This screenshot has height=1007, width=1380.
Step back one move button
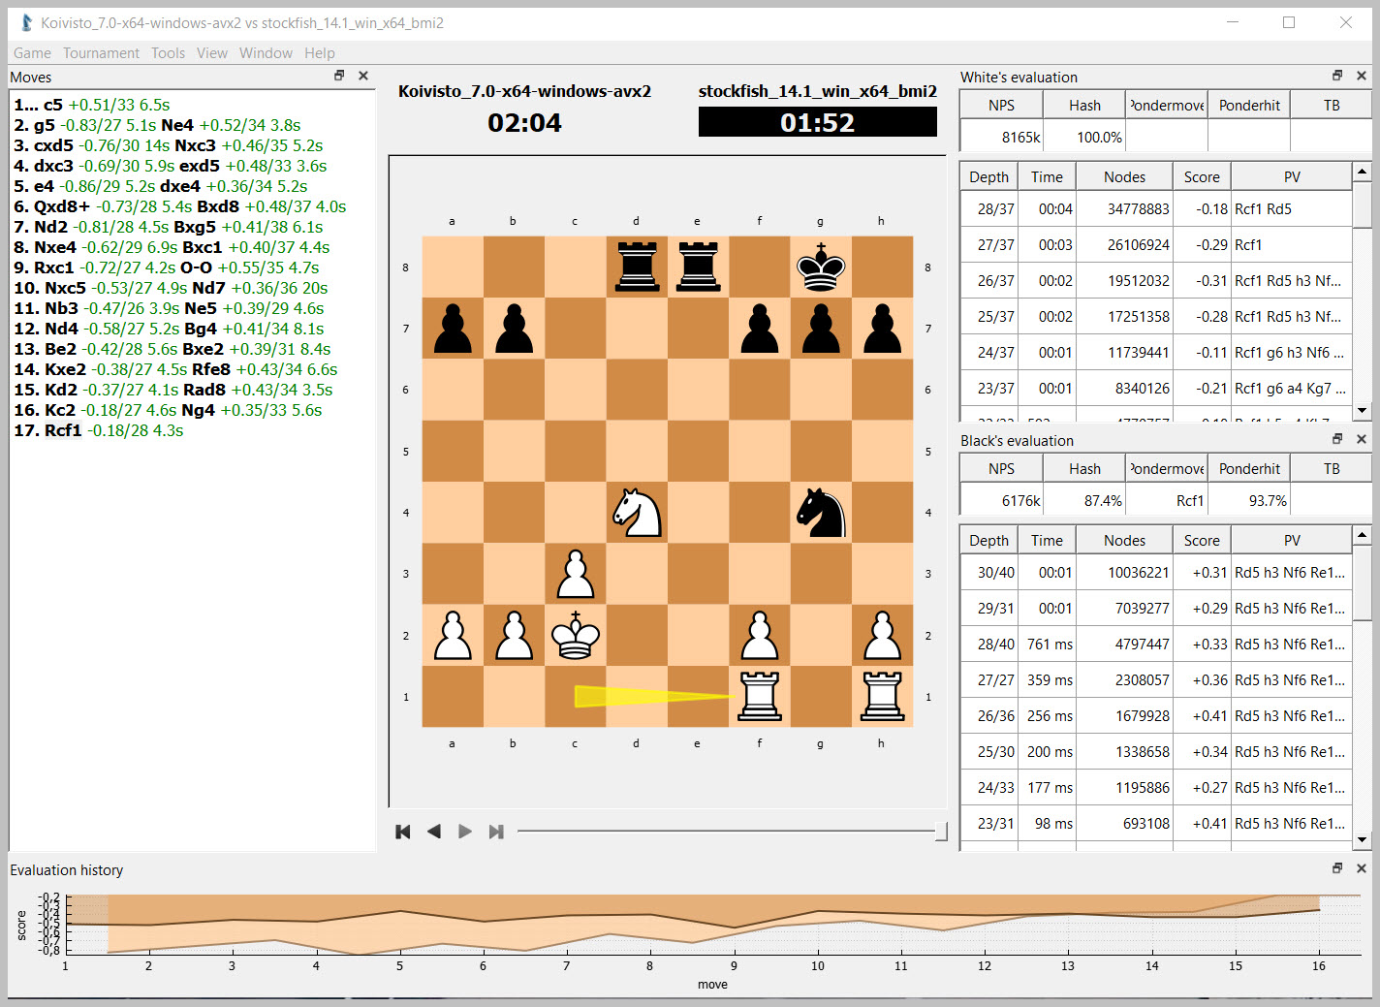tap(434, 832)
